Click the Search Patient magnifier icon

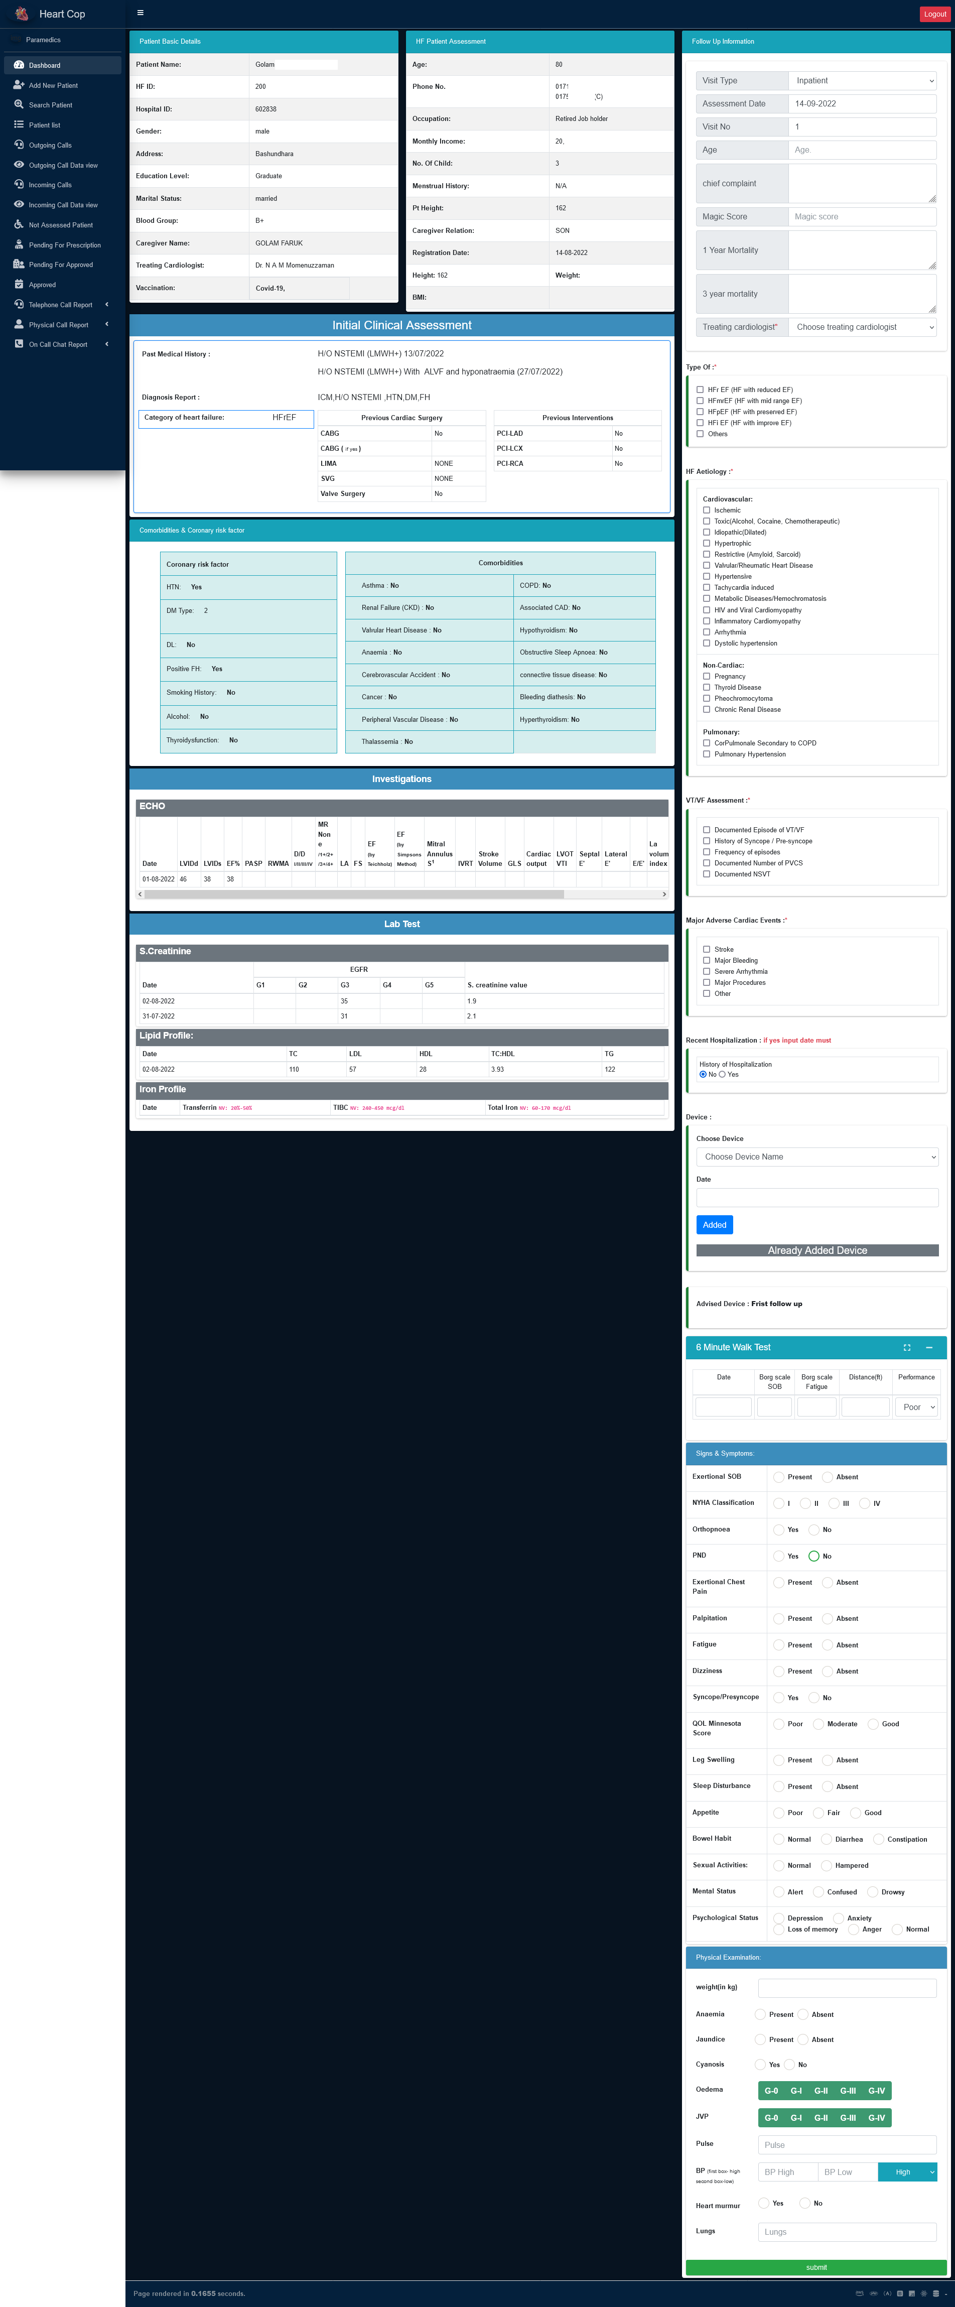point(19,105)
